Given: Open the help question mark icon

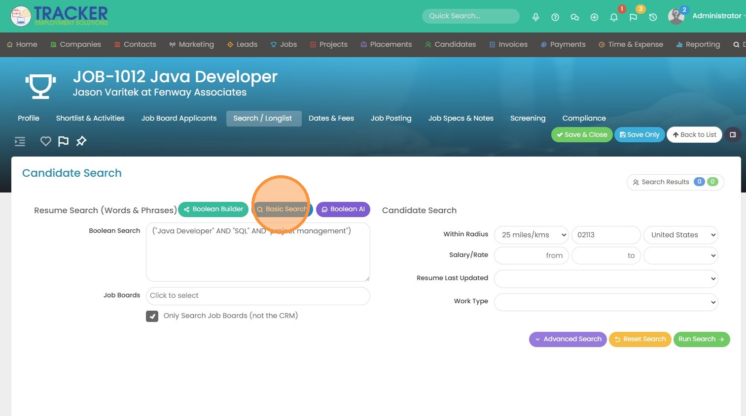Looking at the screenshot, I should [555, 17].
